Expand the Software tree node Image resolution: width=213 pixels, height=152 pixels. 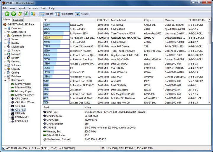pyautogui.click(x=5, y=65)
